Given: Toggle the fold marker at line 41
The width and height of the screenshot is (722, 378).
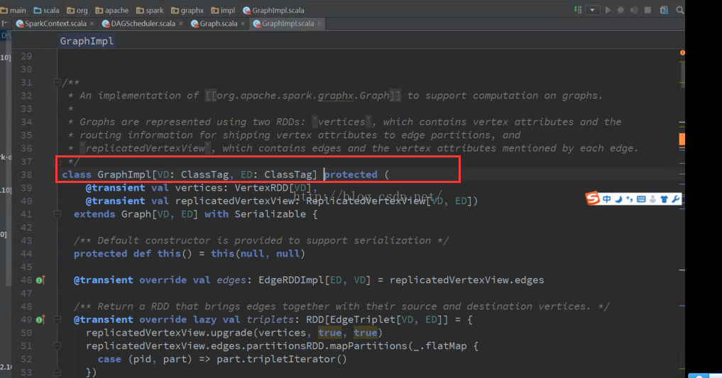Looking at the screenshot, I should (57, 214).
